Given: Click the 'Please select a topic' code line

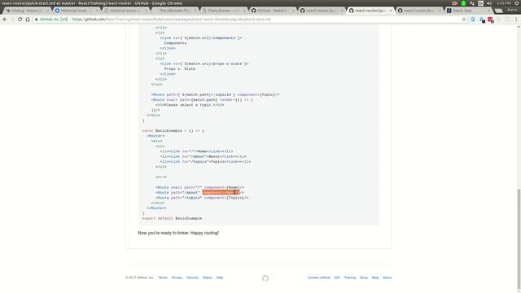Looking at the screenshot, I should [190, 105].
